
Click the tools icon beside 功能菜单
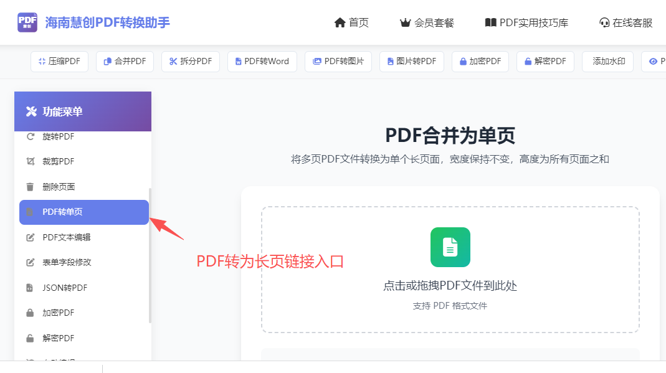click(31, 111)
